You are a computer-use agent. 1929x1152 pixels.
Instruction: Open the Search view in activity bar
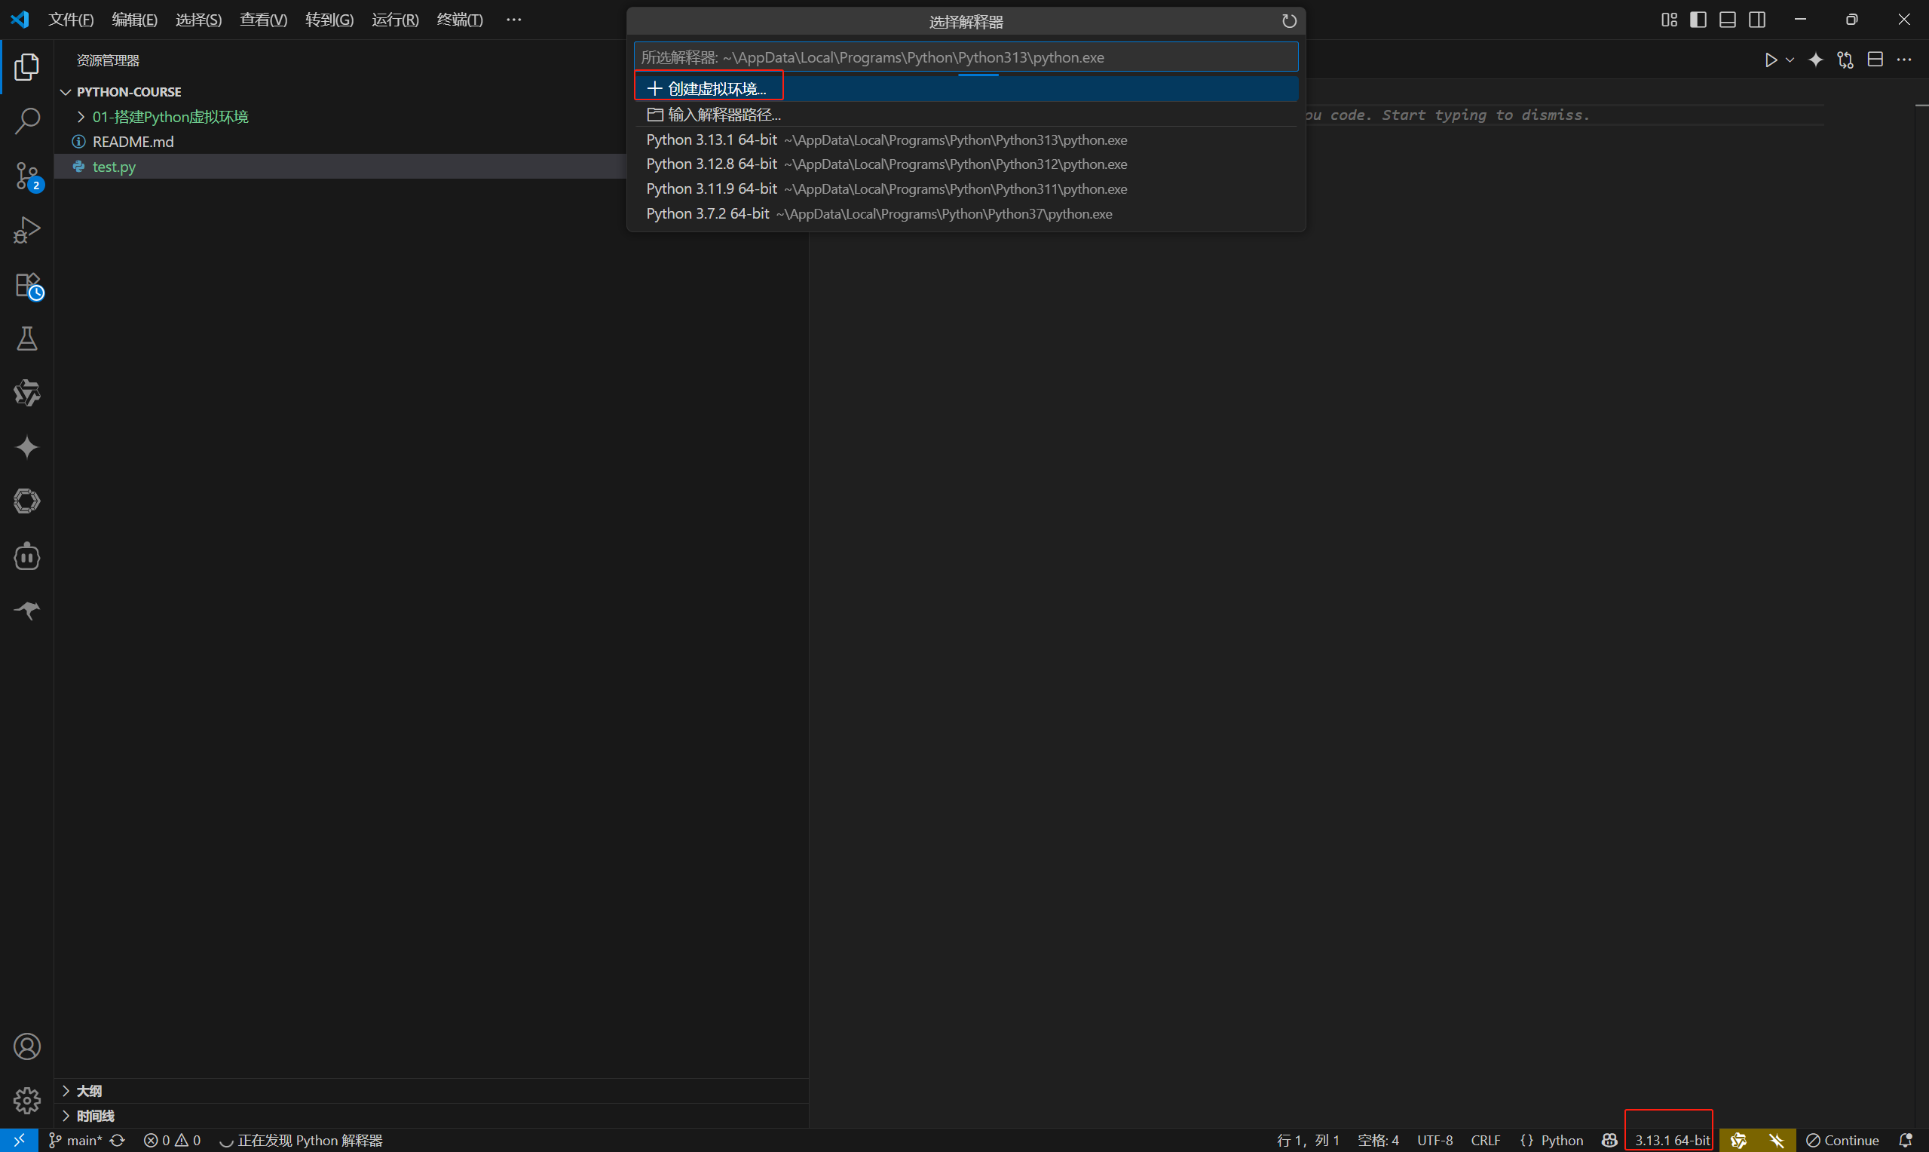tap(27, 121)
